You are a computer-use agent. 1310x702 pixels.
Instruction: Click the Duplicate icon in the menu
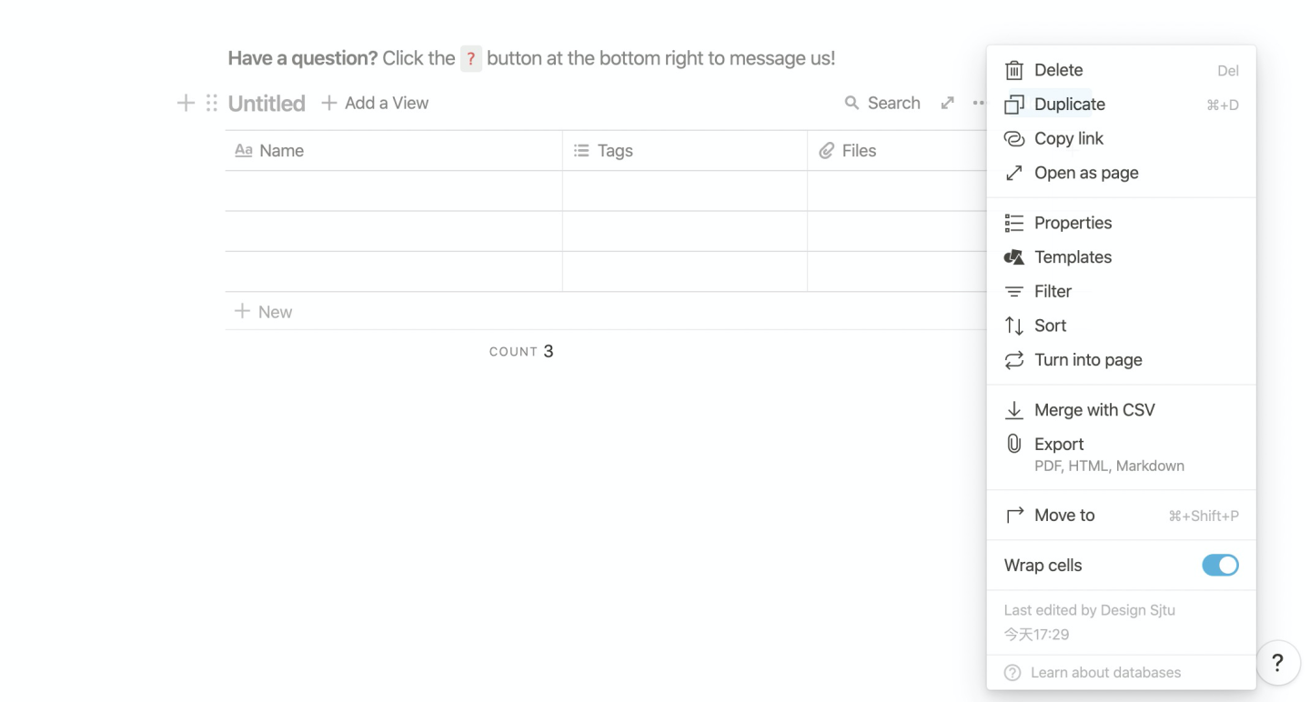(1013, 105)
